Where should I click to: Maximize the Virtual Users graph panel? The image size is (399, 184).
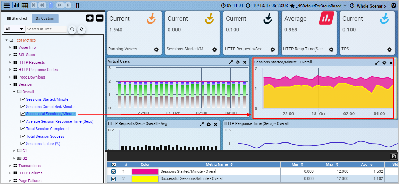pyautogui.click(x=231, y=62)
